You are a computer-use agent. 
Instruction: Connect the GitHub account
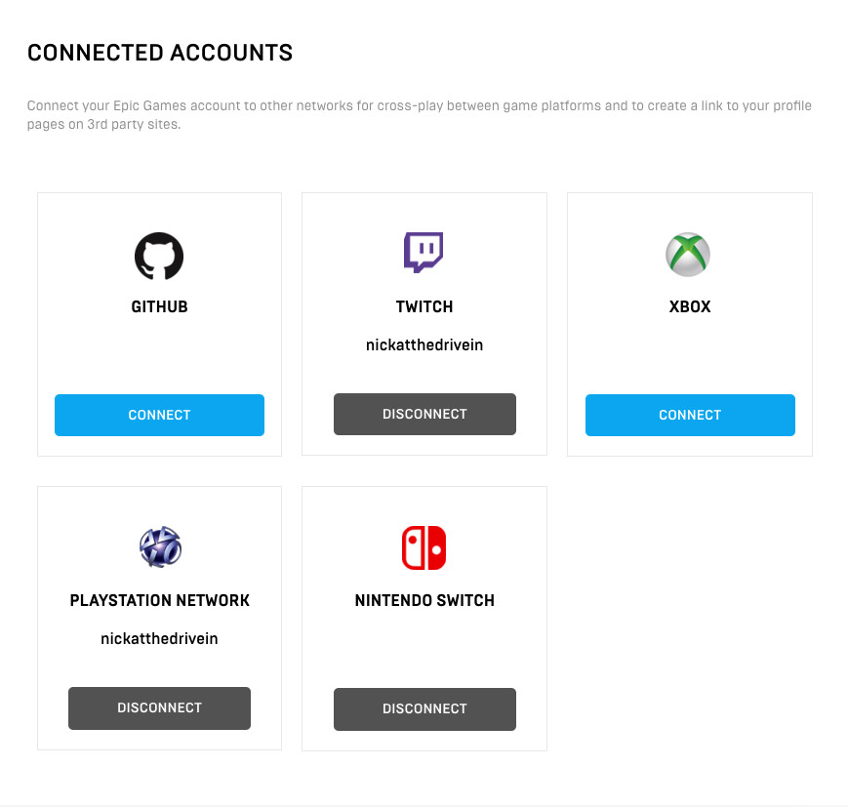point(159,415)
